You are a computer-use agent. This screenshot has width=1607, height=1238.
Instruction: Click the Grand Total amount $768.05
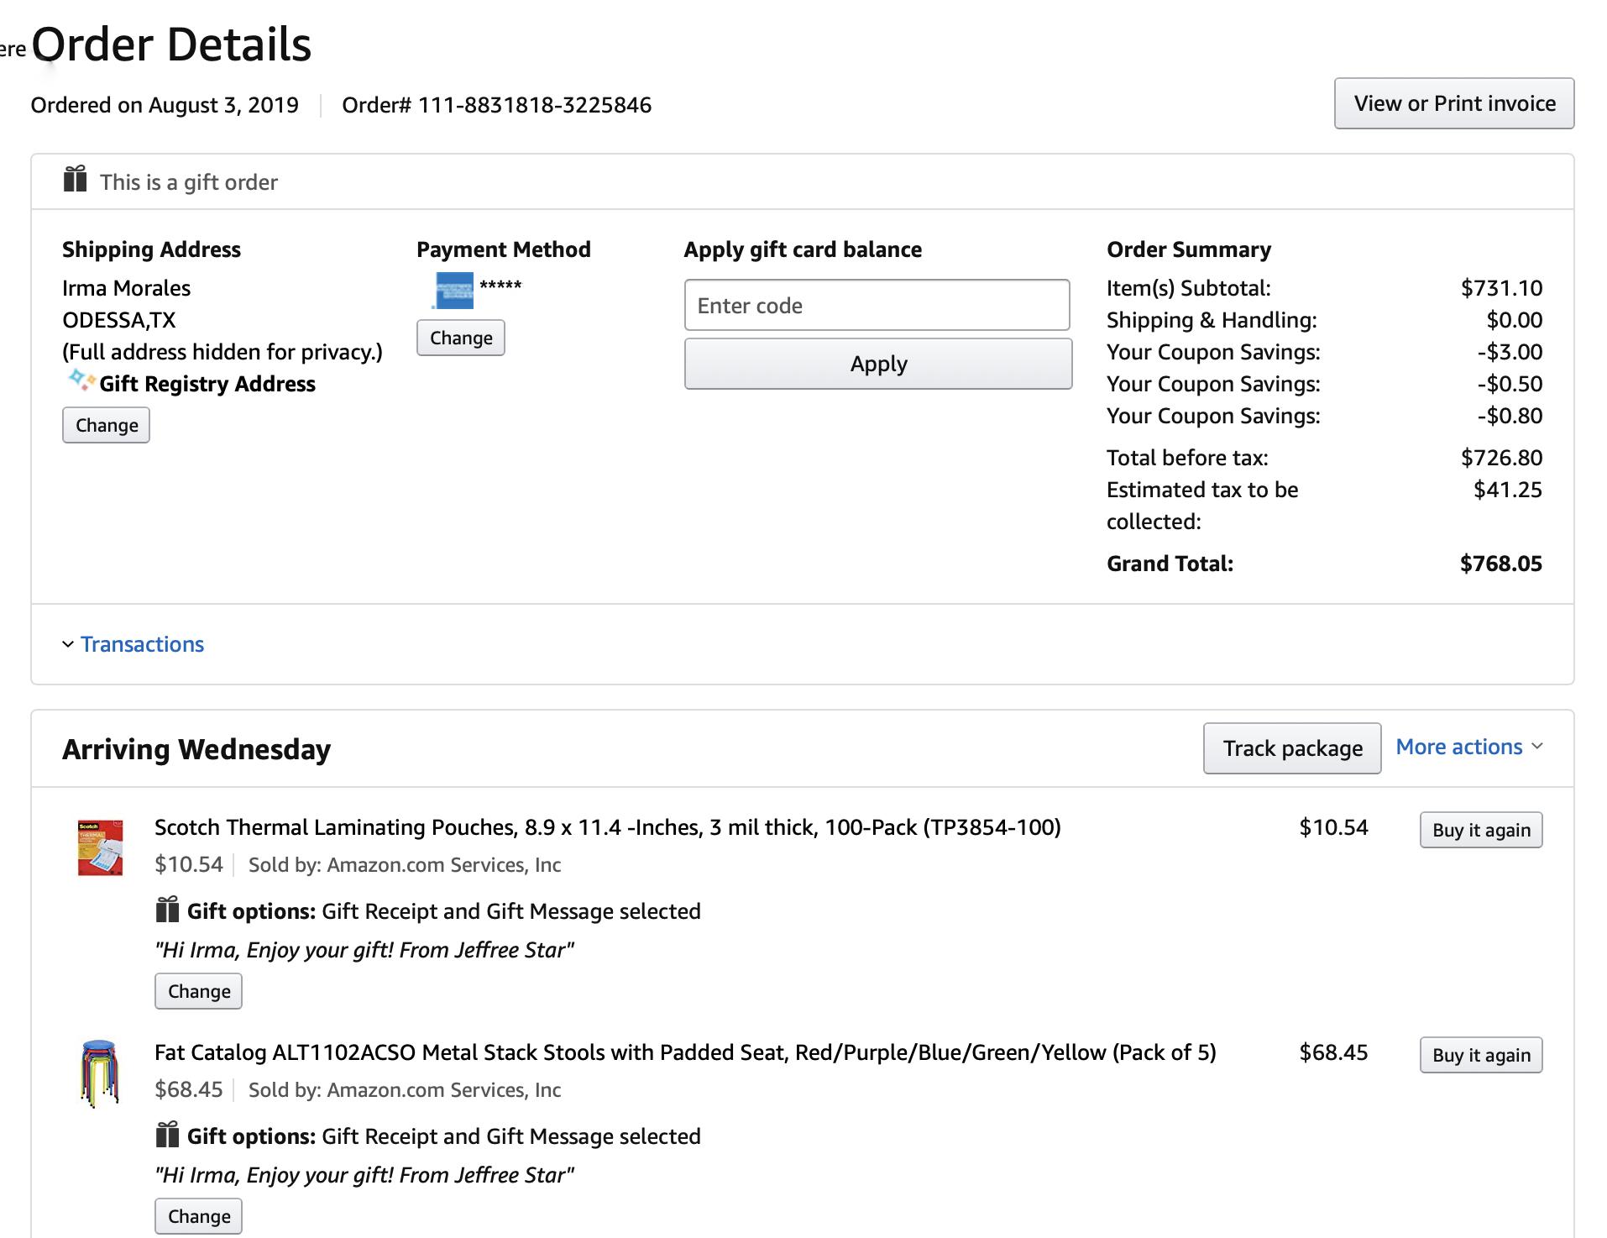click(x=1501, y=564)
